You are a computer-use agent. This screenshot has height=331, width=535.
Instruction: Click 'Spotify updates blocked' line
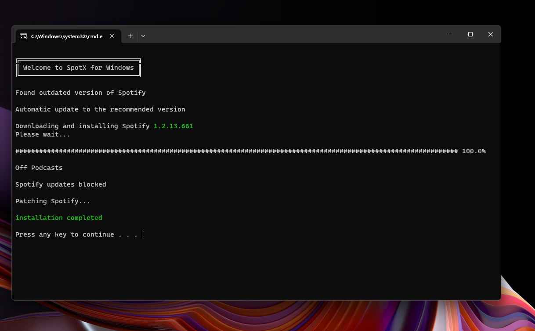[x=61, y=184]
